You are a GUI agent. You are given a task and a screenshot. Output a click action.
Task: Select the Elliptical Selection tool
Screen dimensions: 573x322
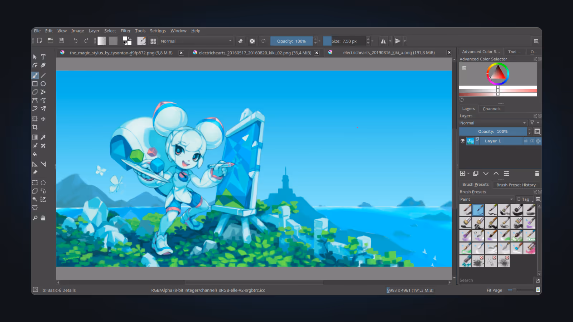[x=43, y=183]
